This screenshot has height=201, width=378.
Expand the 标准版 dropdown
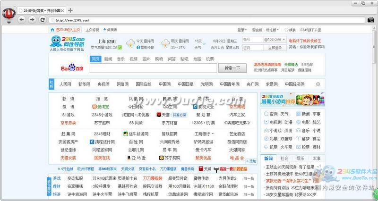[273, 30]
